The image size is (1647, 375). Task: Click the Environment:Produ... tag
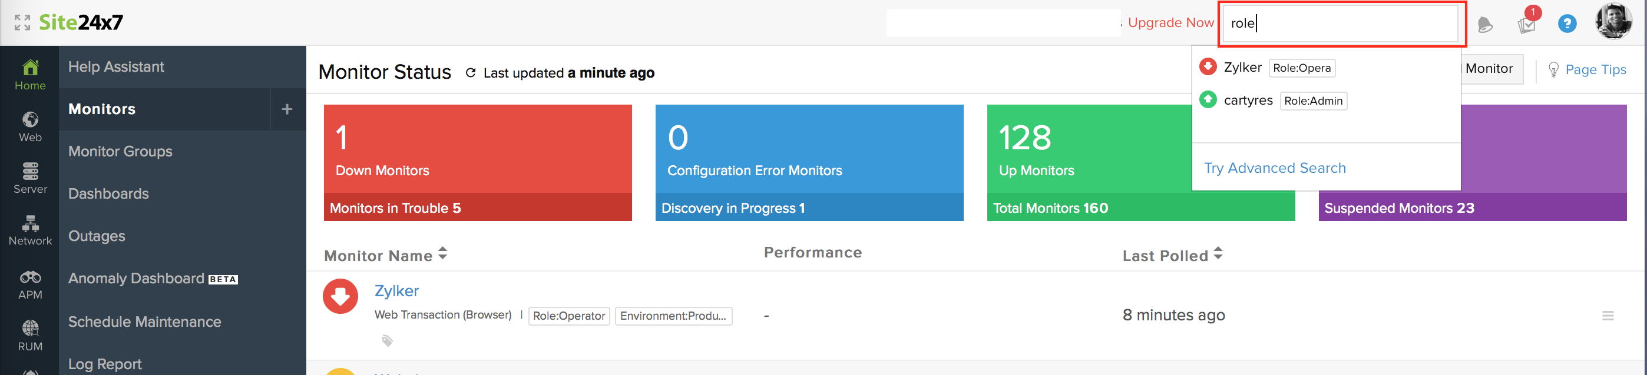coord(673,316)
